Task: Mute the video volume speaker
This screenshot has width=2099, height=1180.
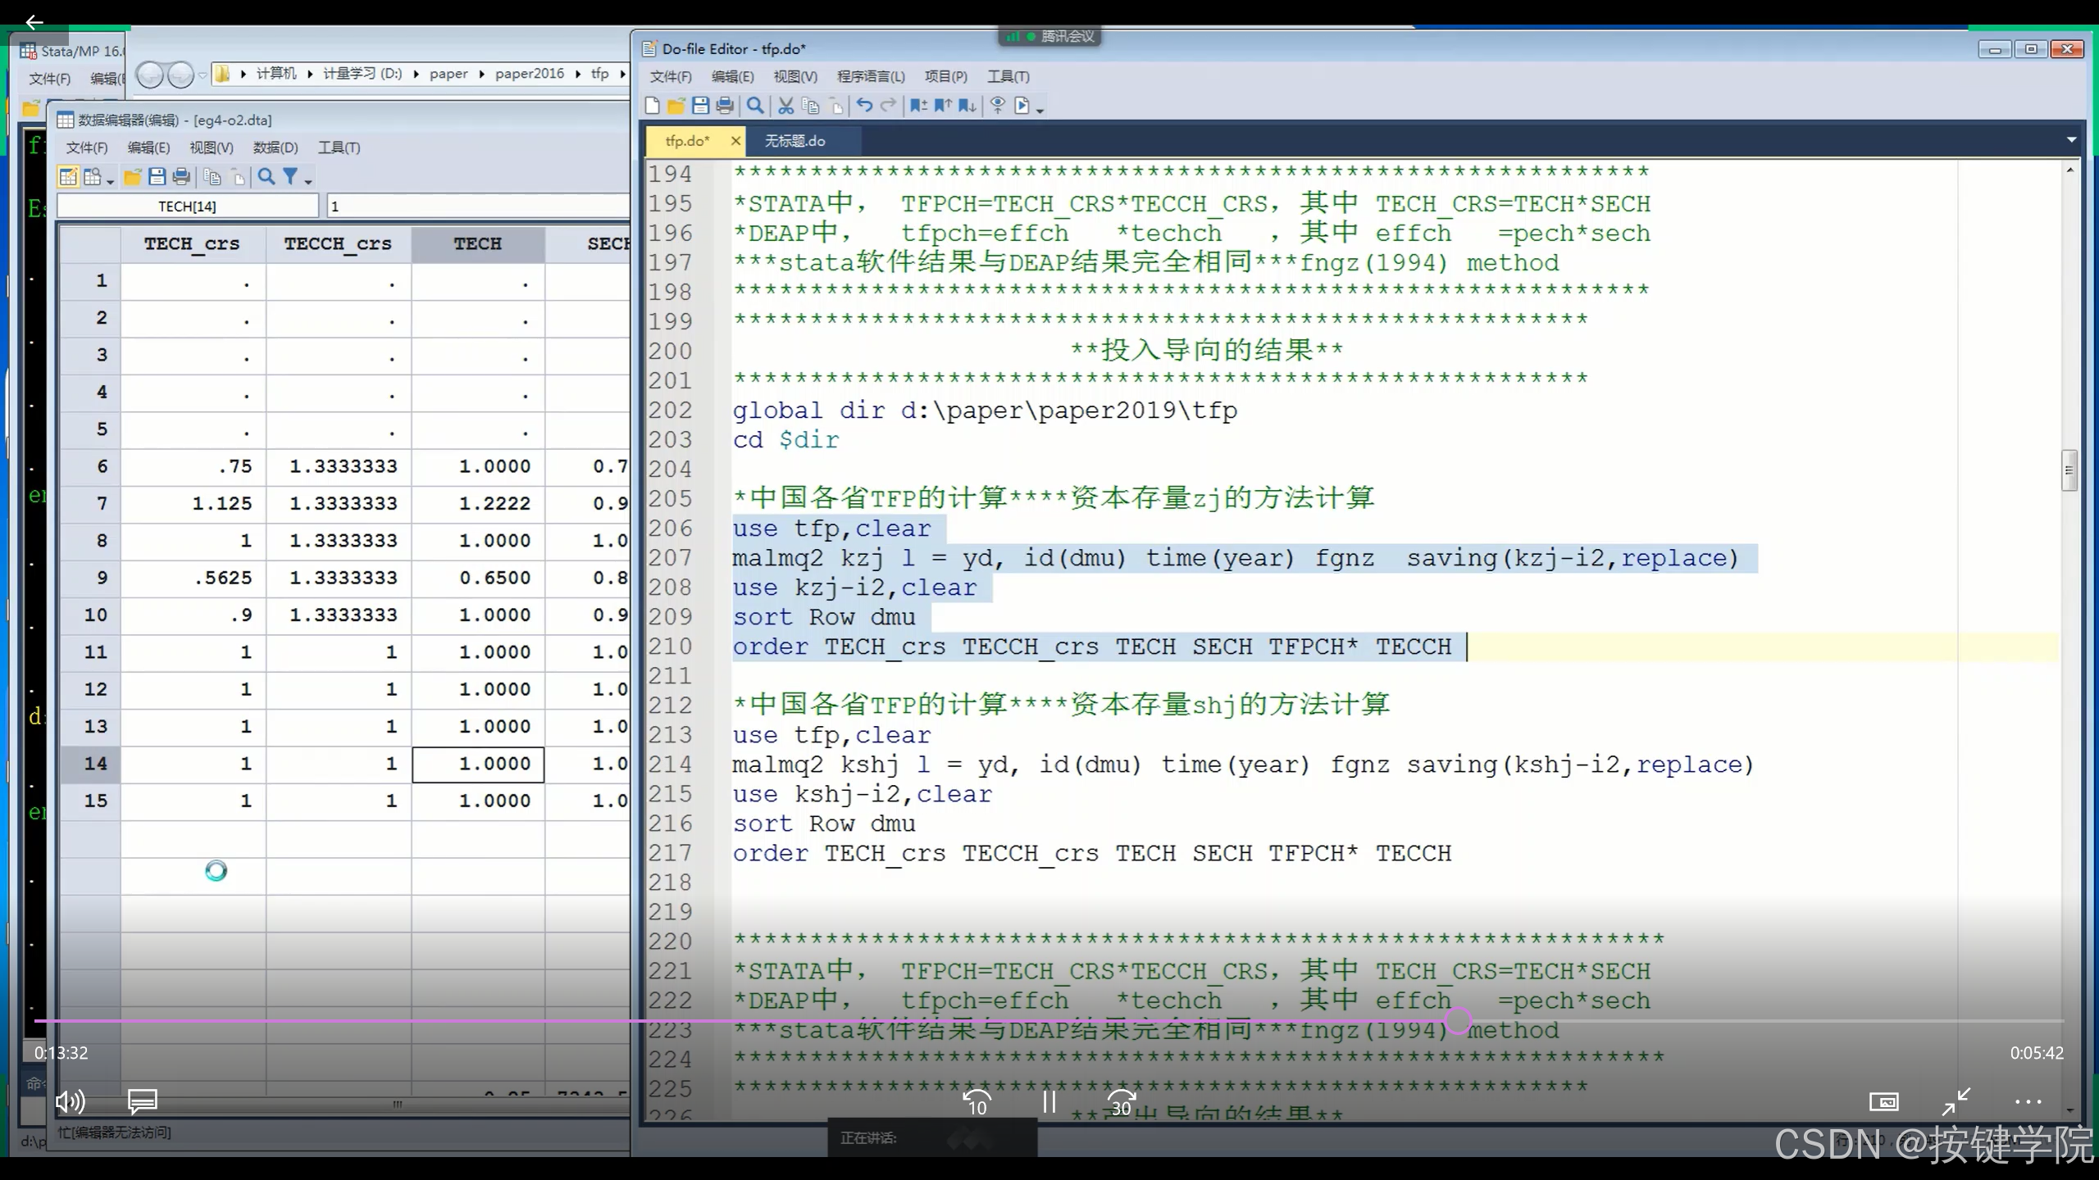Action: (x=71, y=1101)
